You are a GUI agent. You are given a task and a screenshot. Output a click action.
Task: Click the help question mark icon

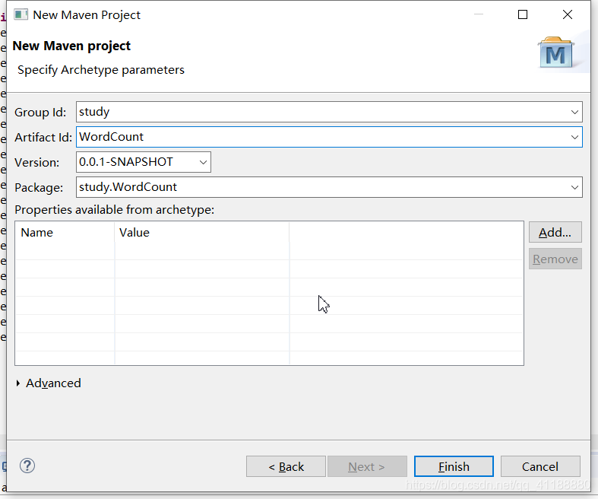pyautogui.click(x=27, y=466)
